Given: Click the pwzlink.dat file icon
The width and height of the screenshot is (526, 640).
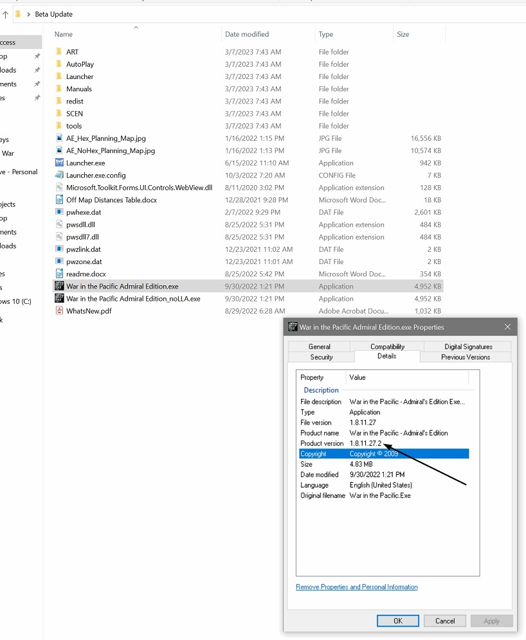Looking at the screenshot, I should click(59, 249).
